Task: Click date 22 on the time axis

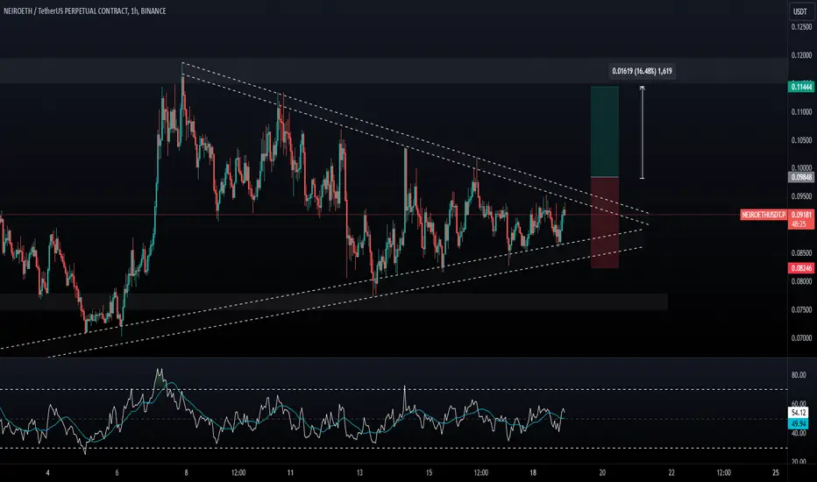Action: (671, 472)
